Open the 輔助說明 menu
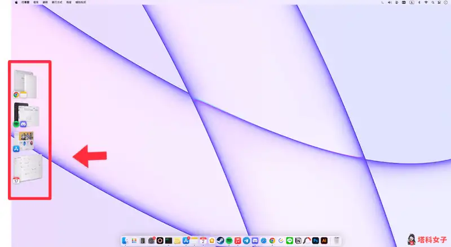Viewport: 451px width, 247px height. [81, 2]
